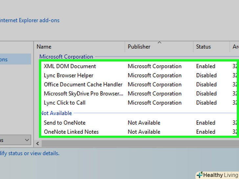239x179 pixels.
Task: Click Disabled status of Lync Click to Call
Action: click(206, 103)
